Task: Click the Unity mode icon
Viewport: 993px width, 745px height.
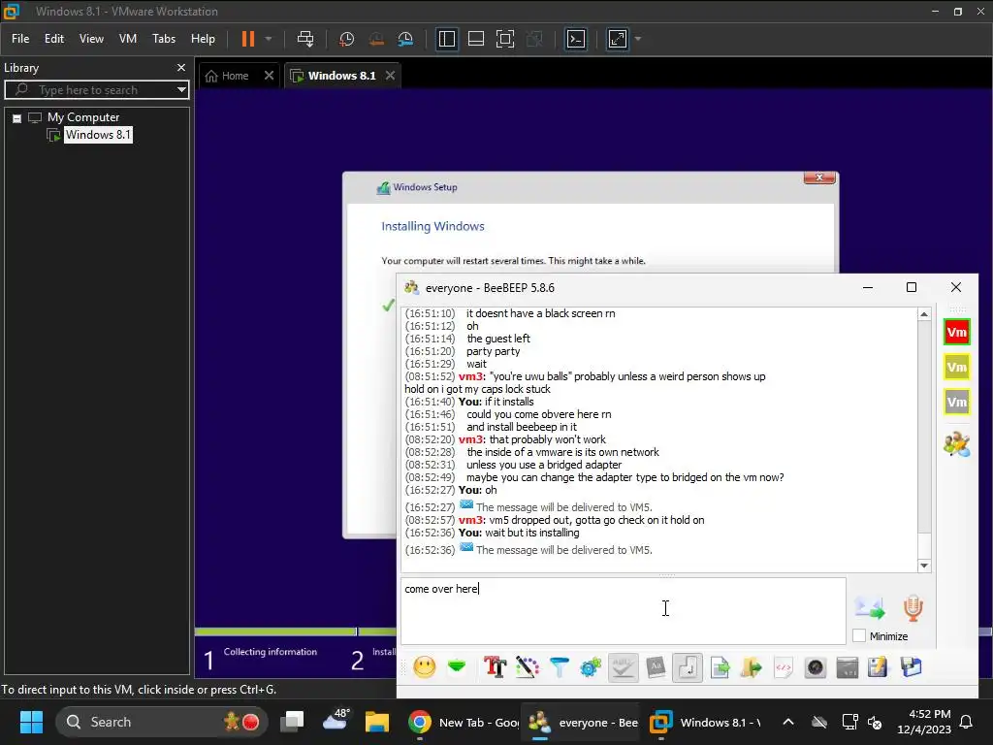Action: (534, 39)
